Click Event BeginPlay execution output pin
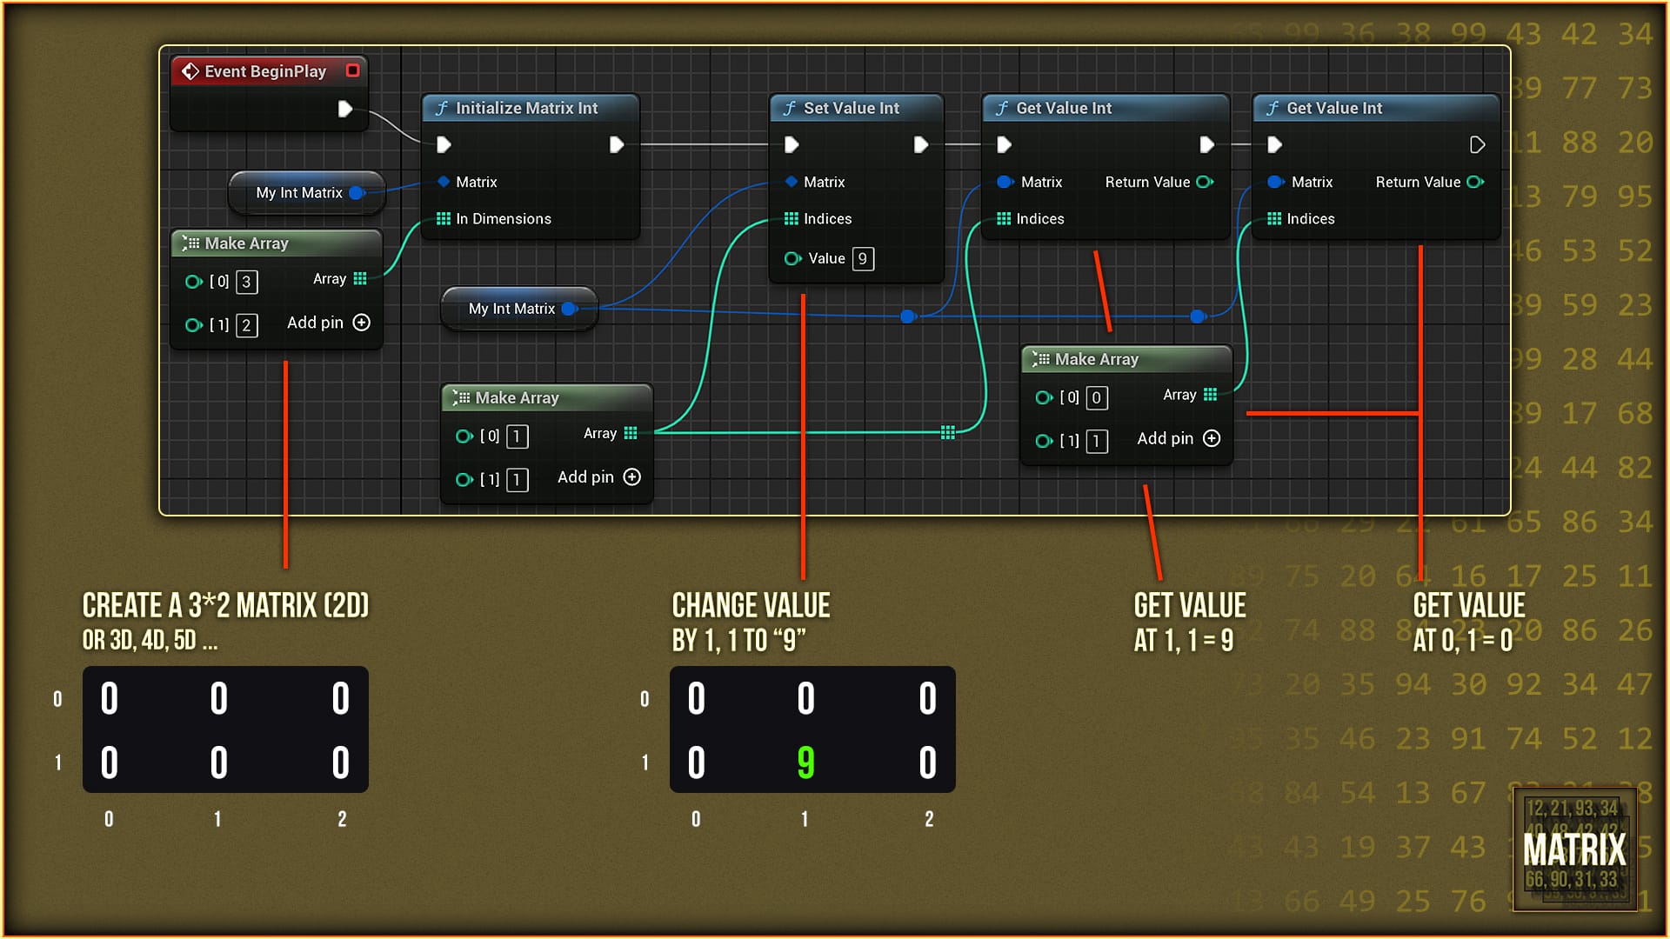This screenshot has width=1670, height=939. pyautogui.click(x=344, y=109)
